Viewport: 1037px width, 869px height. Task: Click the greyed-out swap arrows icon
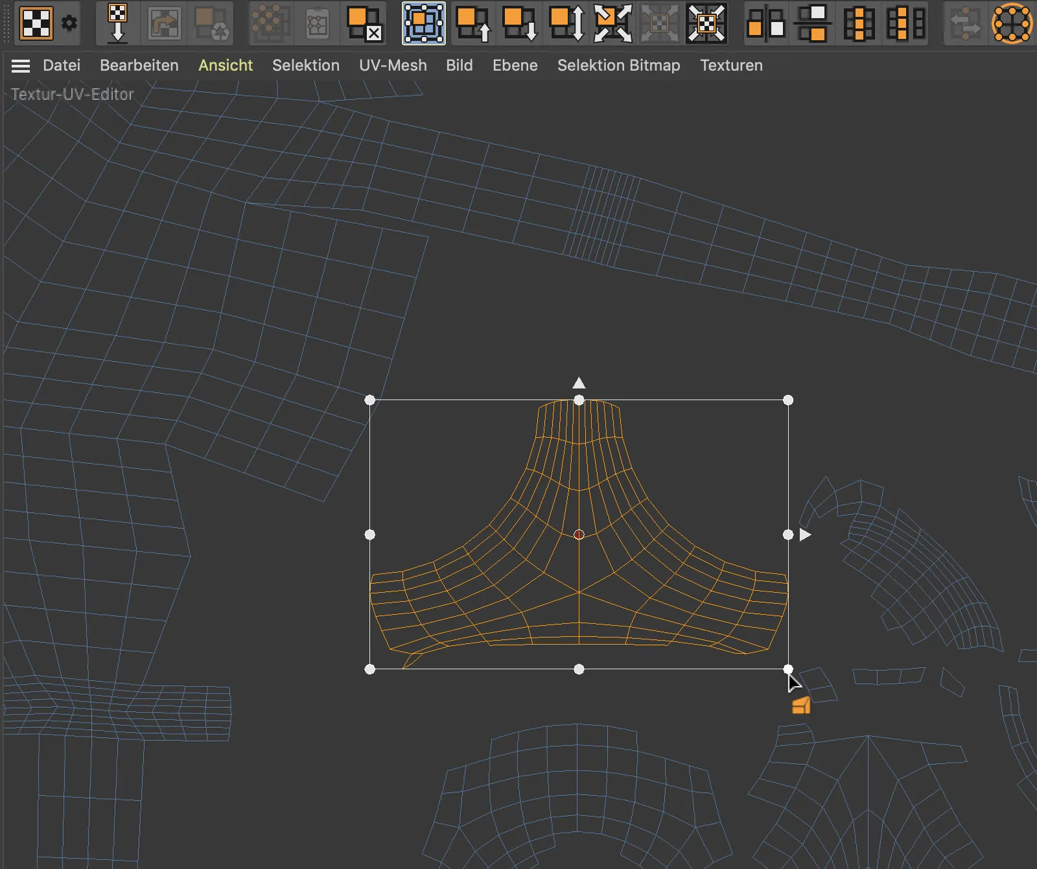click(x=966, y=23)
